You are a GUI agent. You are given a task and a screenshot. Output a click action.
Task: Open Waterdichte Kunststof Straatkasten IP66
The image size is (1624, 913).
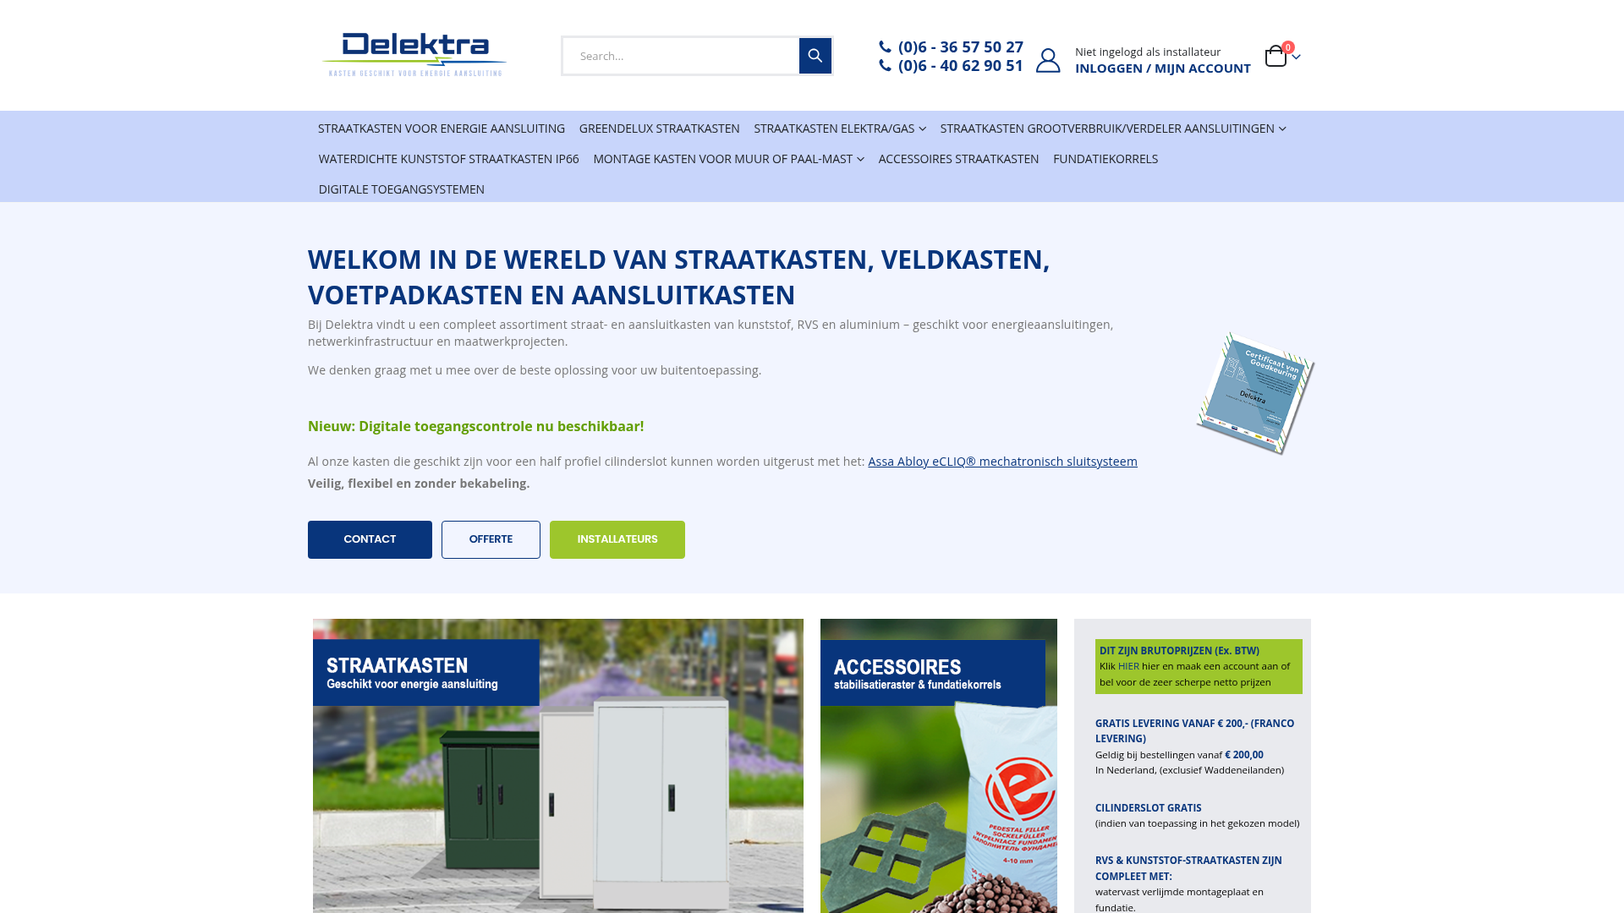(x=448, y=159)
